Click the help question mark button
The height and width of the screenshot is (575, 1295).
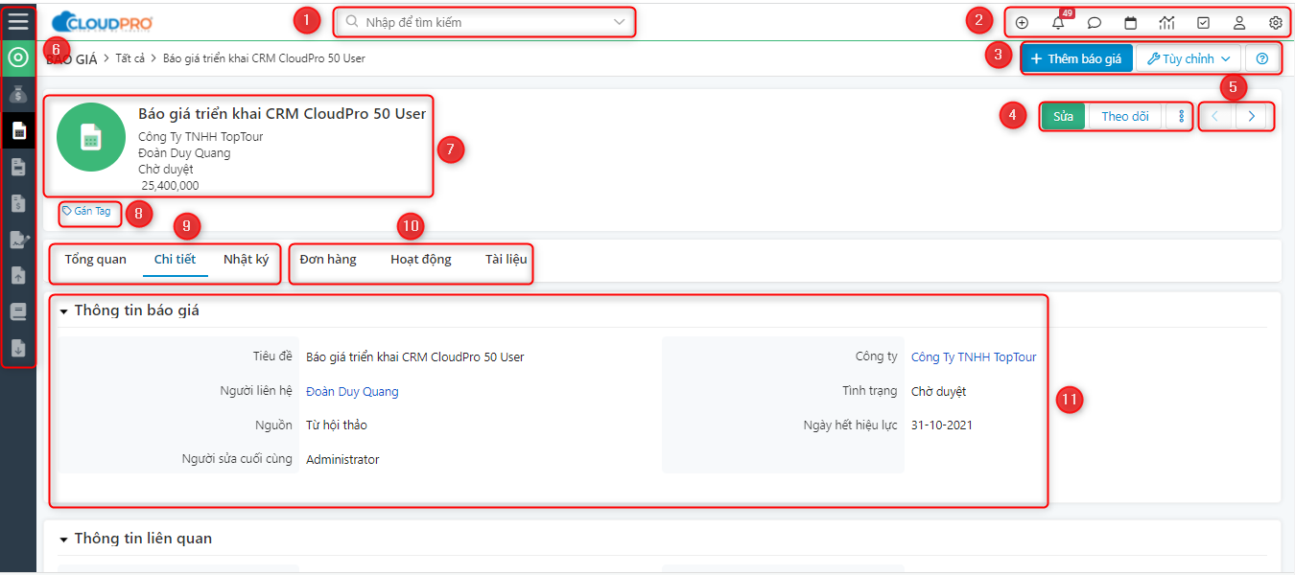click(1262, 58)
